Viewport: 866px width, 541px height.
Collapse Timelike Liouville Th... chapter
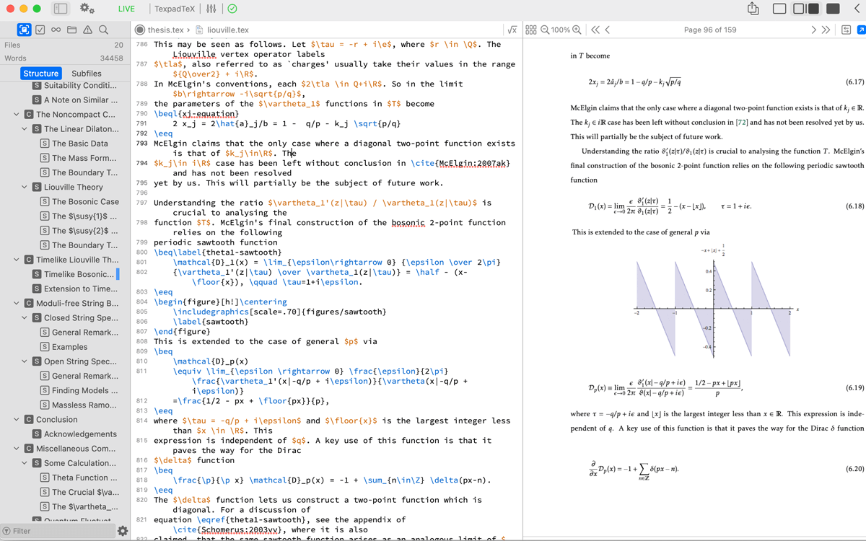pyautogui.click(x=16, y=260)
